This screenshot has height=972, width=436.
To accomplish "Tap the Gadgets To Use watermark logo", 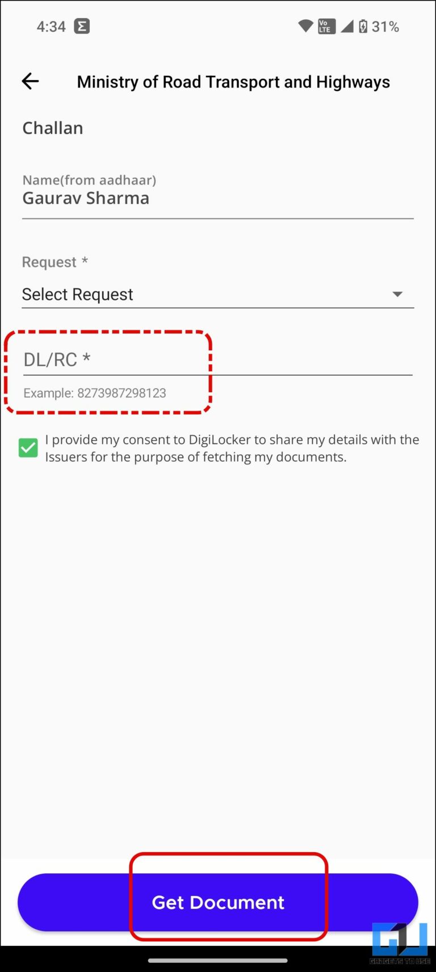I will (x=400, y=943).
